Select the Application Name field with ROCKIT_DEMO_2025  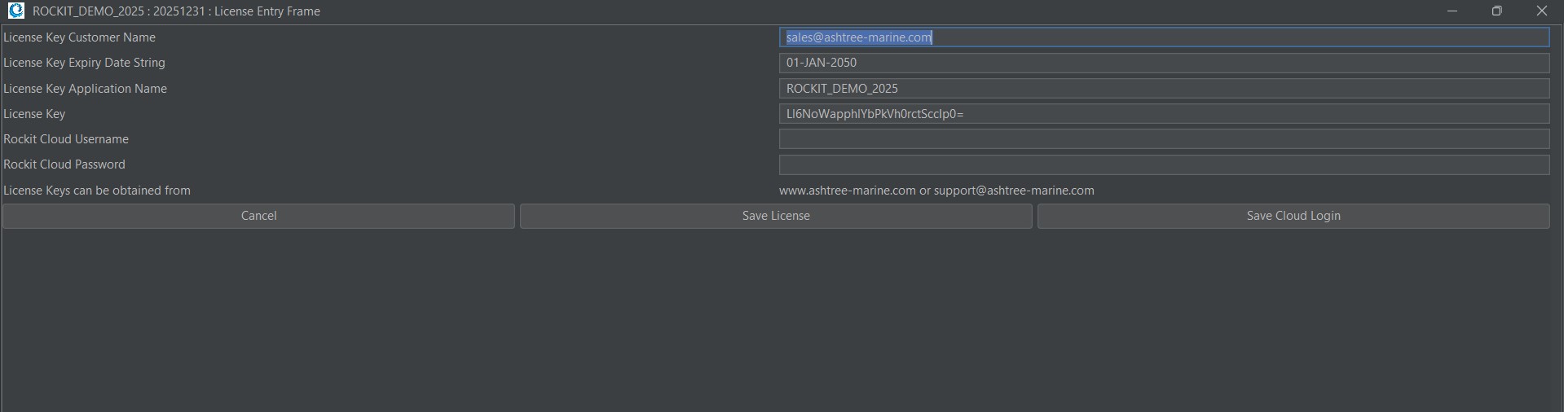pyautogui.click(x=1163, y=89)
